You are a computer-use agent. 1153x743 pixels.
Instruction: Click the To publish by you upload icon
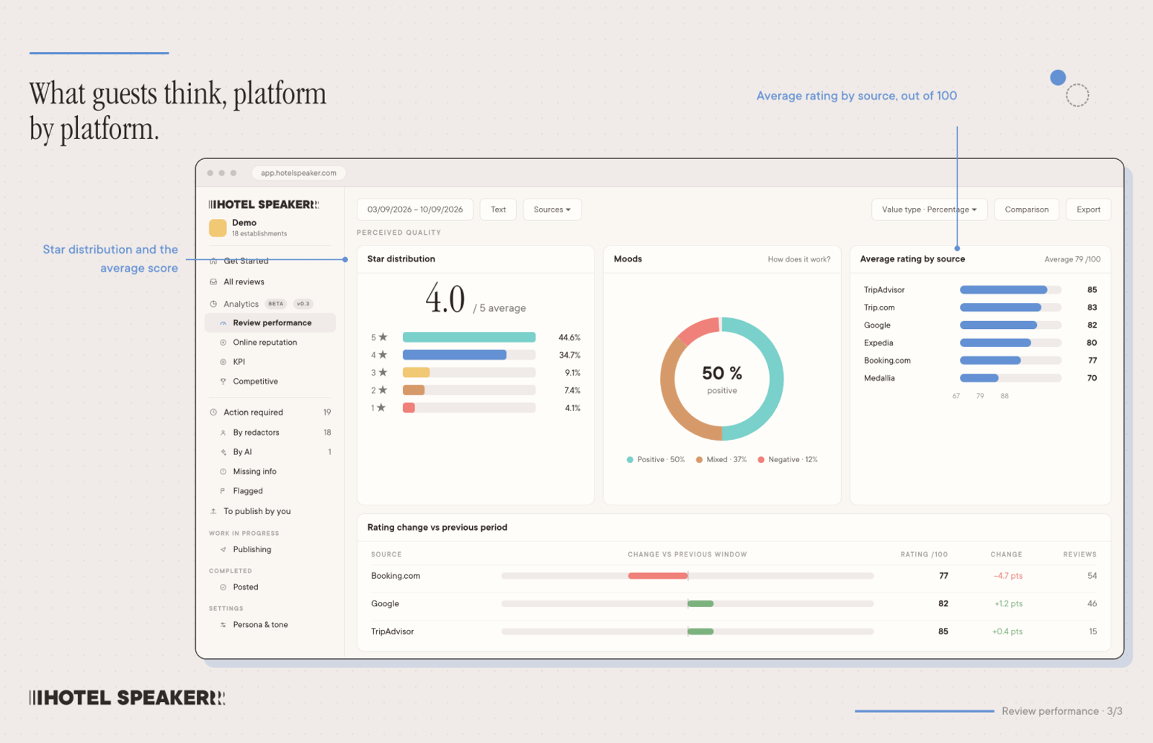(213, 511)
